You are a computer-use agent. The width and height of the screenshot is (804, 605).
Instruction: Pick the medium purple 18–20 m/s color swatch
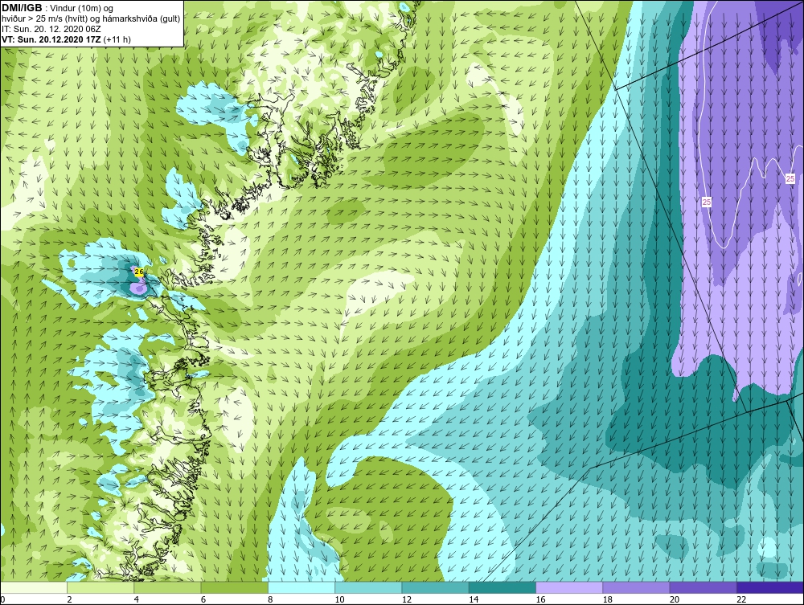tap(636, 587)
